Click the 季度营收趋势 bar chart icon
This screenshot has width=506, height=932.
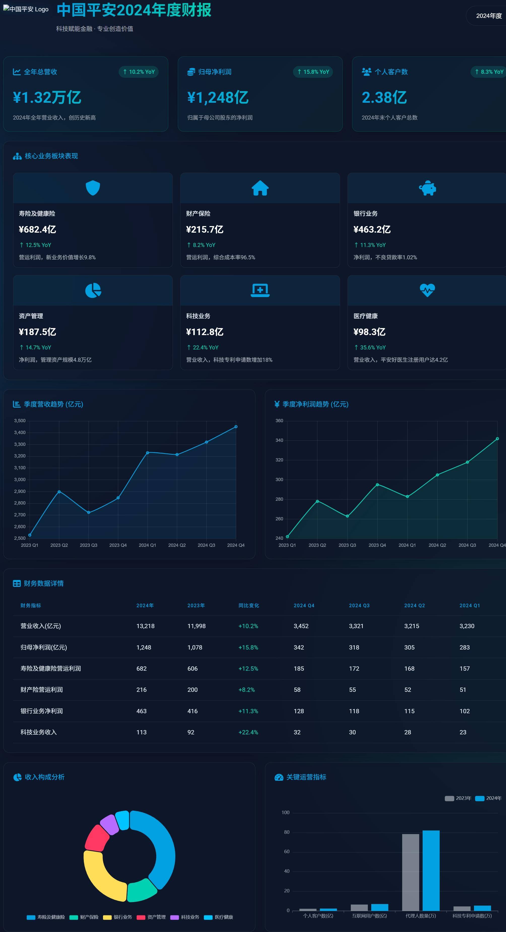pos(17,404)
